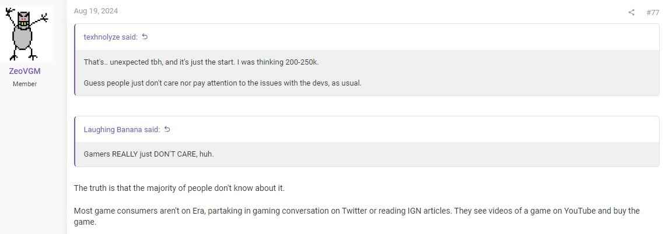This screenshot has width=665, height=234.
Task: Click the 'texhnolyze said:' quote attribution
Action: [111, 37]
